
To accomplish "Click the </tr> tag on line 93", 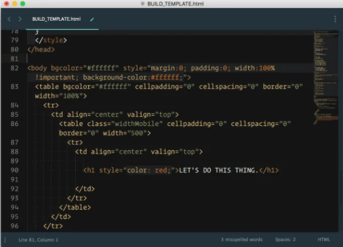I will (77, 198).
